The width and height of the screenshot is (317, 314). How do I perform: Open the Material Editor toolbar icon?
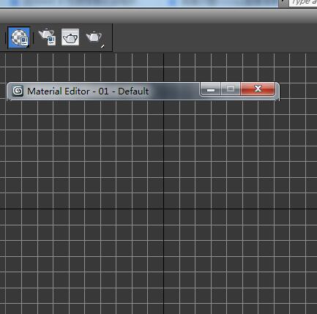(x=19, y=37)
